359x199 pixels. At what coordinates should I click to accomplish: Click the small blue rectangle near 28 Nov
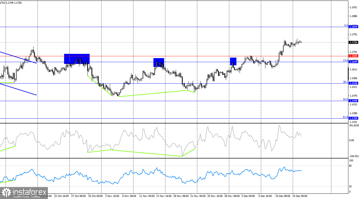(x=233, y=62)
